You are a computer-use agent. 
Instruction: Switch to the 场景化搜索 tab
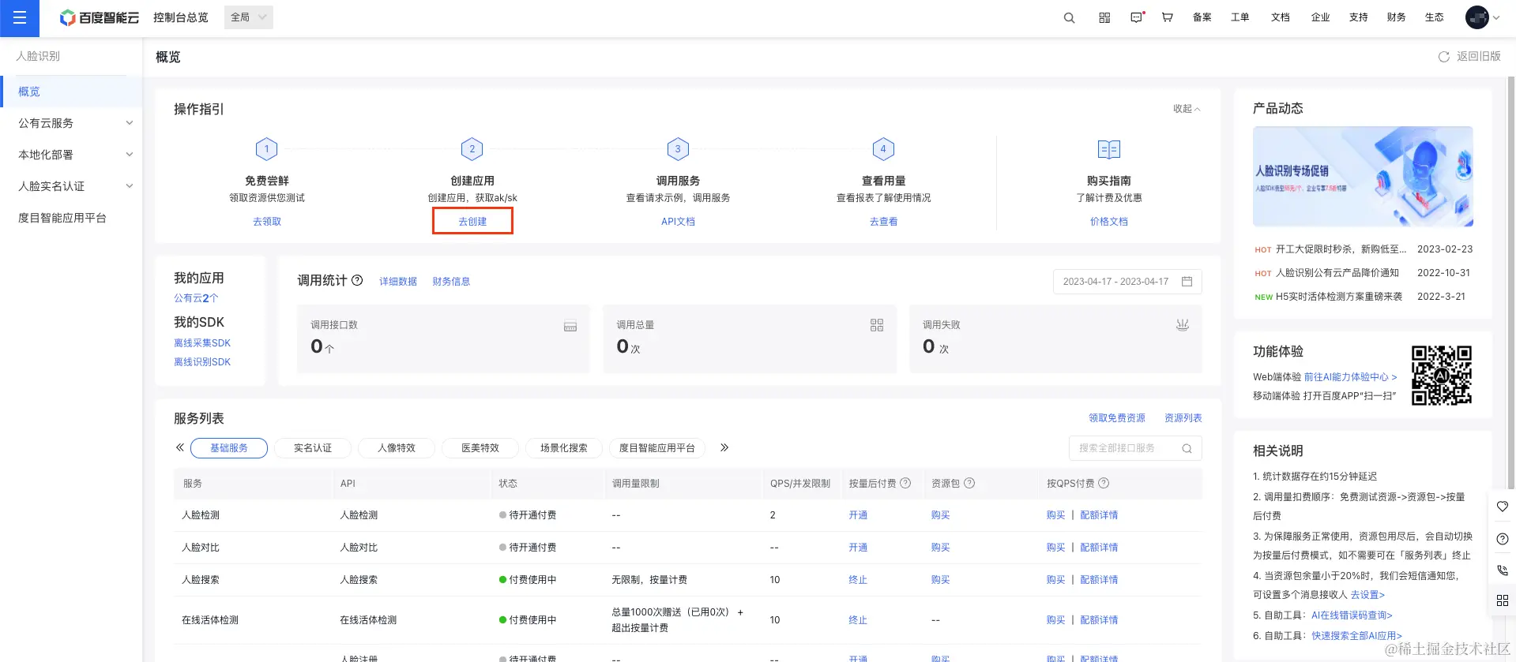tap(564, 448)
